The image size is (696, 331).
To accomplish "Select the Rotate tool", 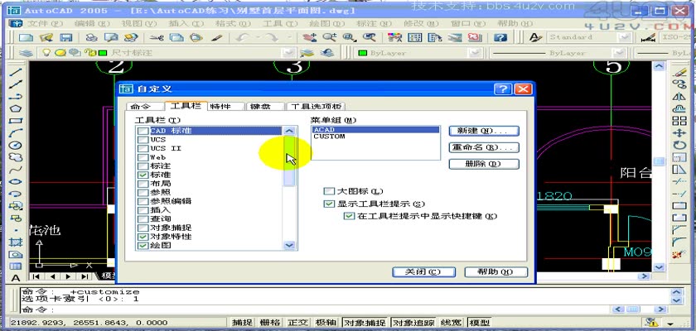I will coord(679,145).
